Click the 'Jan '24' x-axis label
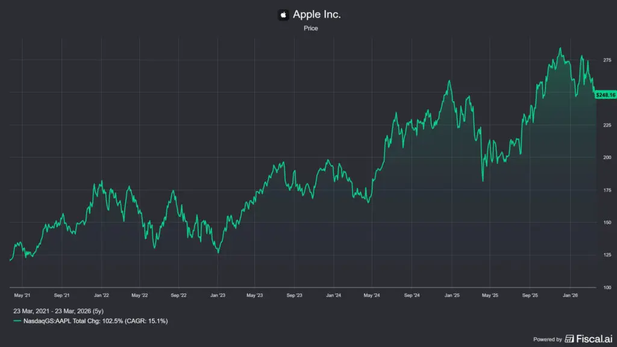The image size is (617, 347). [334, 295]
